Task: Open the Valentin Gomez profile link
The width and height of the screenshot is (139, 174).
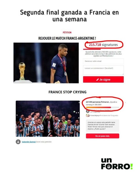Action: coord(29,142)
